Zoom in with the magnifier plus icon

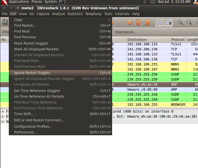[x=180, y=22]
